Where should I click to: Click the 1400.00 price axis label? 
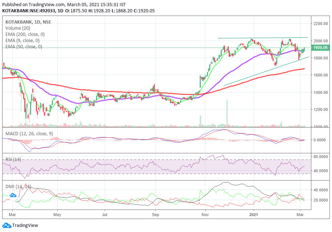coord(321,92)
